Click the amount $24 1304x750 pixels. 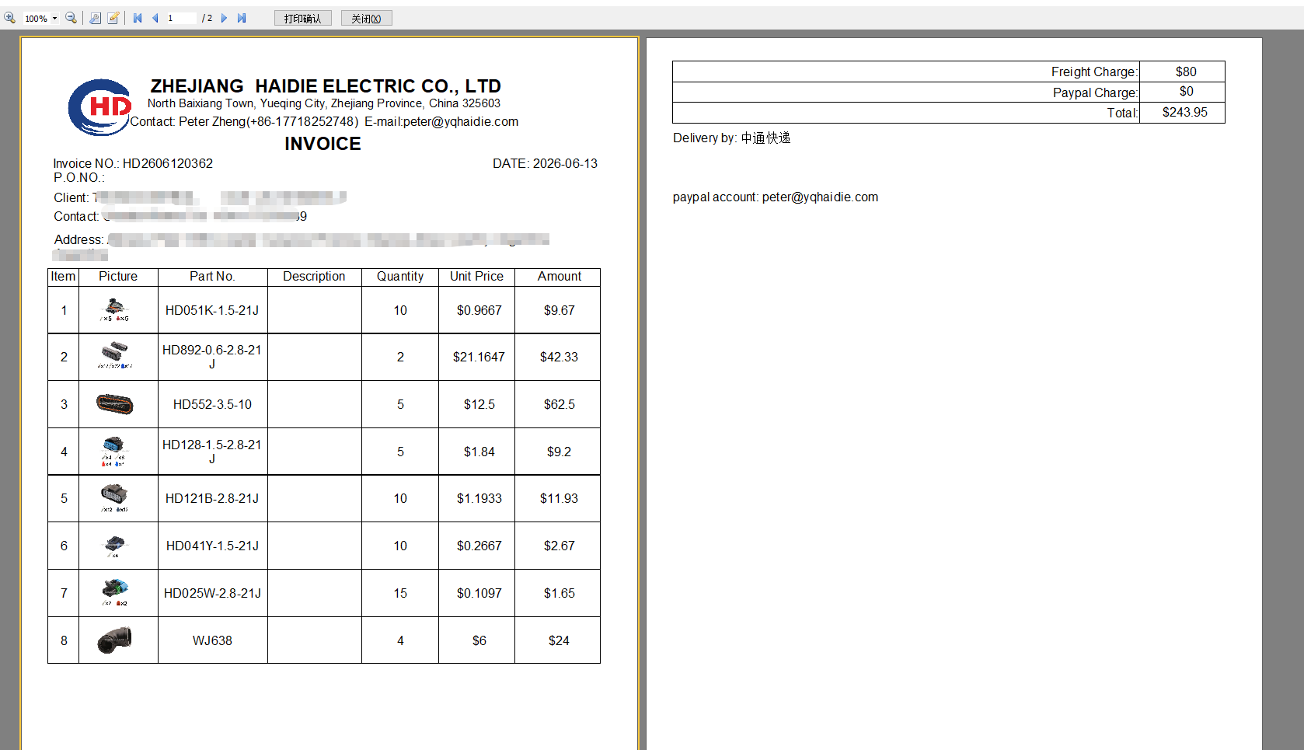(x=560, y=640)
